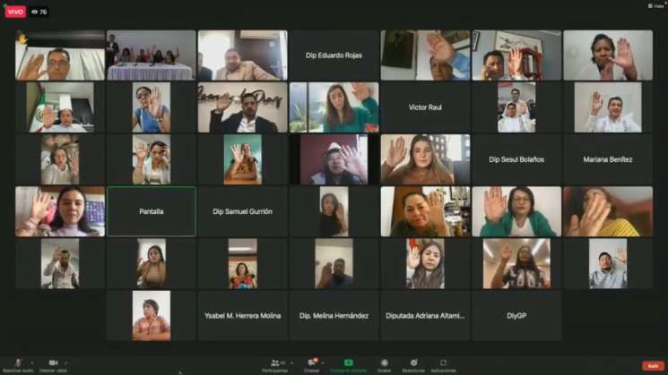Start recording with the Grabar icon

[x=384, y=362]
